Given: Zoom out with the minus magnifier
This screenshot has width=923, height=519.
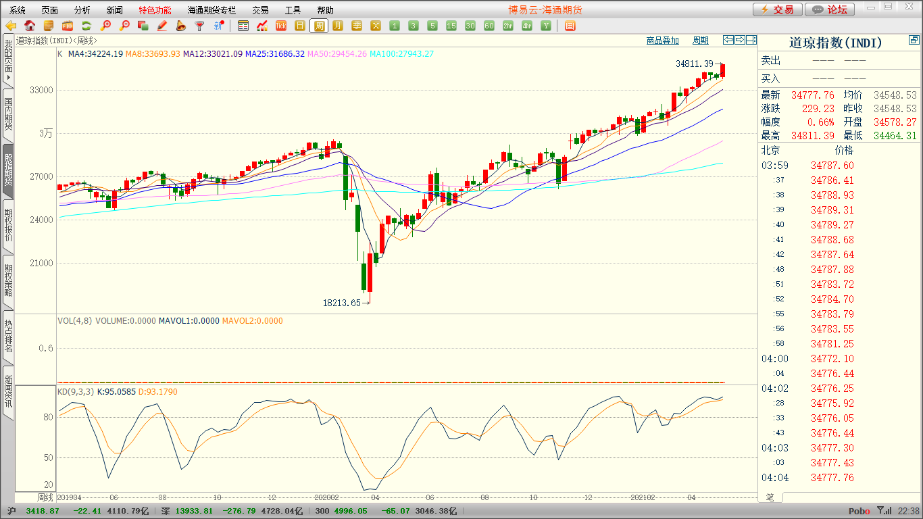Looking at the screenshot, I should pos(124,26).
